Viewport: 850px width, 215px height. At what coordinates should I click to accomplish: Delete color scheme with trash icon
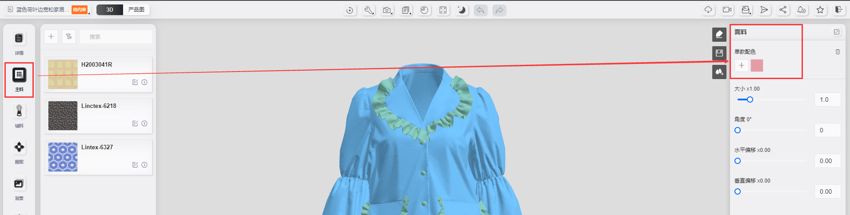click(x=838, y=52)
